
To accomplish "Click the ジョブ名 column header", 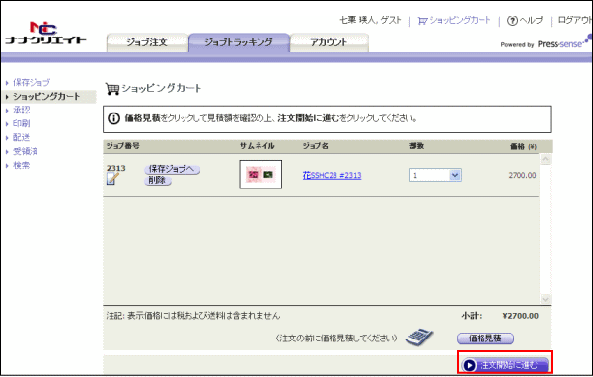I will point(316,146).
